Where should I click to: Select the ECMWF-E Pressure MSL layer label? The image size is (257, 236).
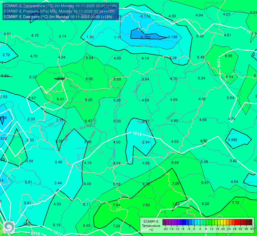pyautogui.click(x=59, y=11)
